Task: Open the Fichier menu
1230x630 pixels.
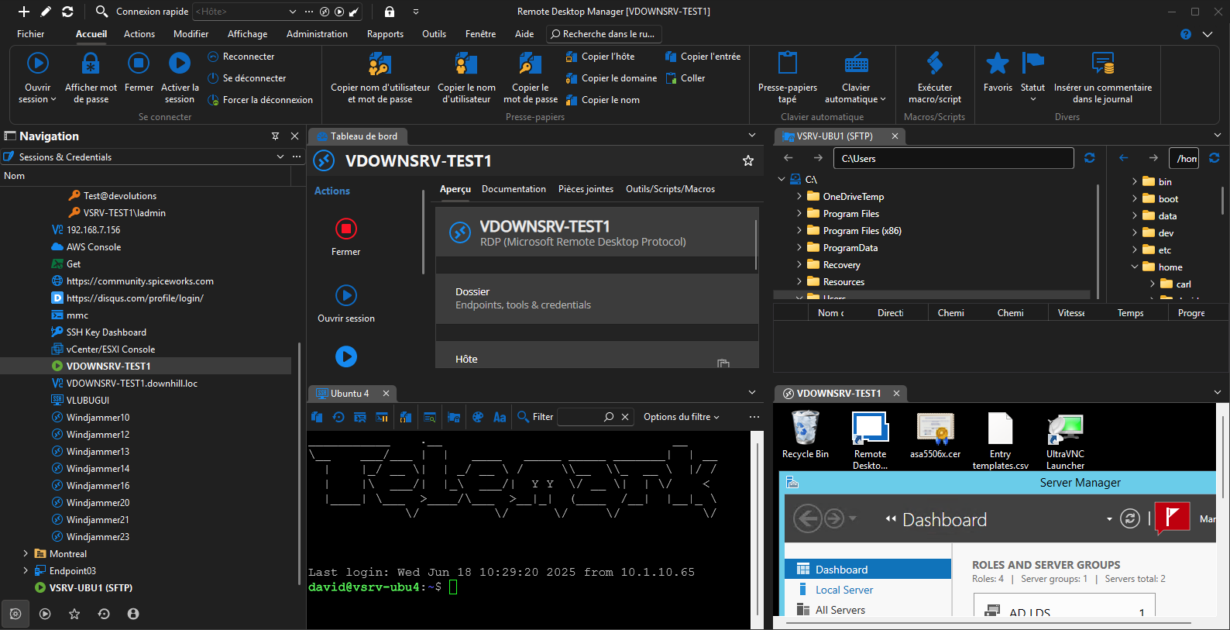Action: 31,34
